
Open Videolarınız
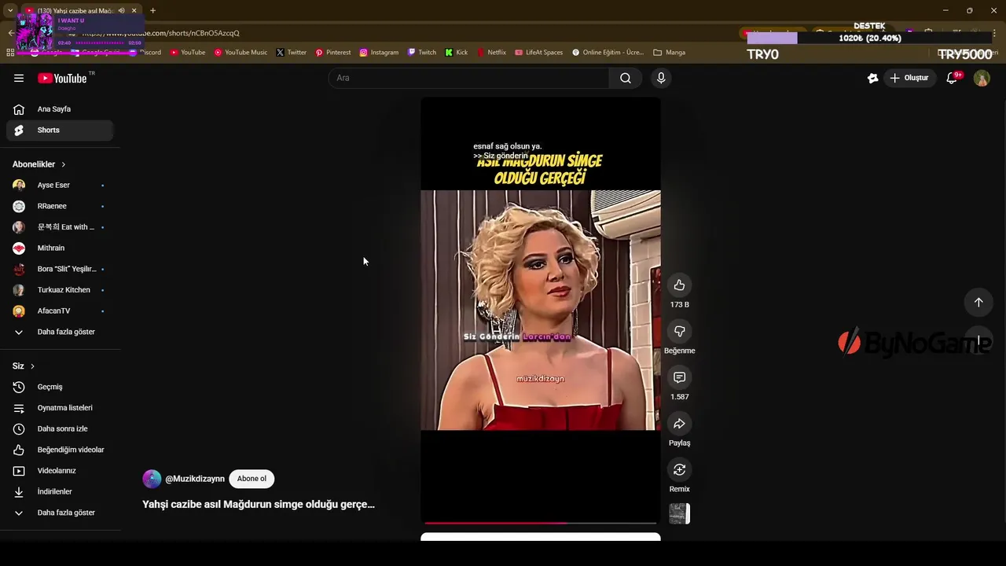(60, 471)
